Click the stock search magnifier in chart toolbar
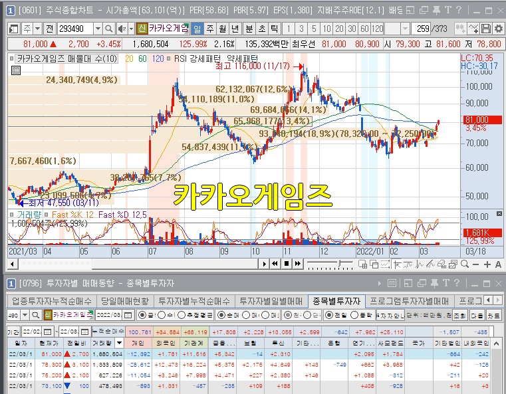The width and height of the screenshot is (506, 394). [x=109, y=29]
